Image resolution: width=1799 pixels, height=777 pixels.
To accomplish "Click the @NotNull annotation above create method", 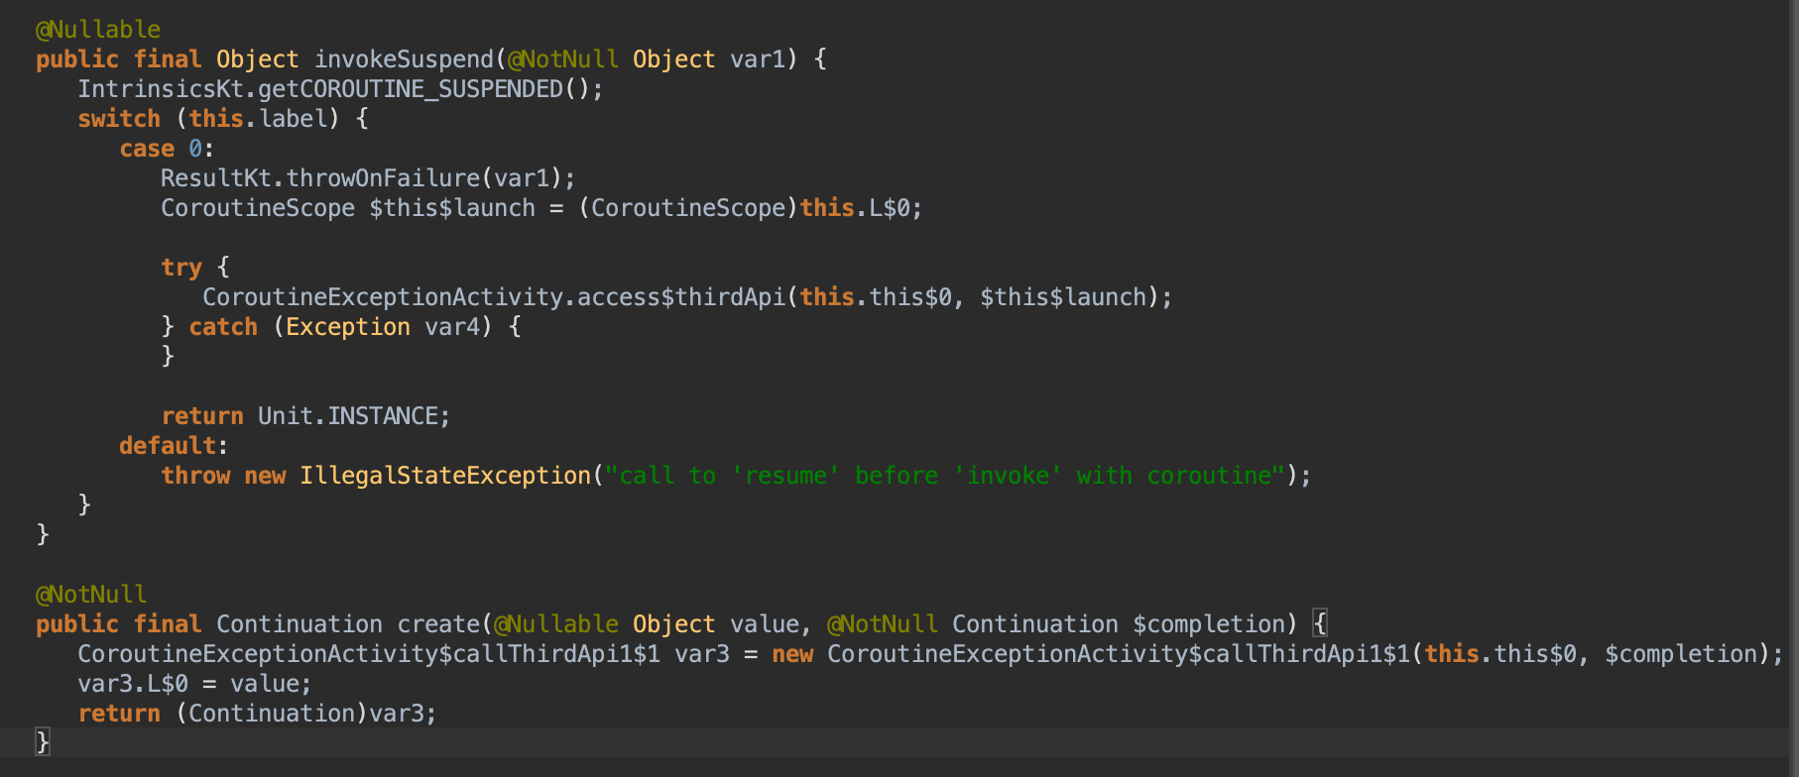I will click(x=91, y=595).
